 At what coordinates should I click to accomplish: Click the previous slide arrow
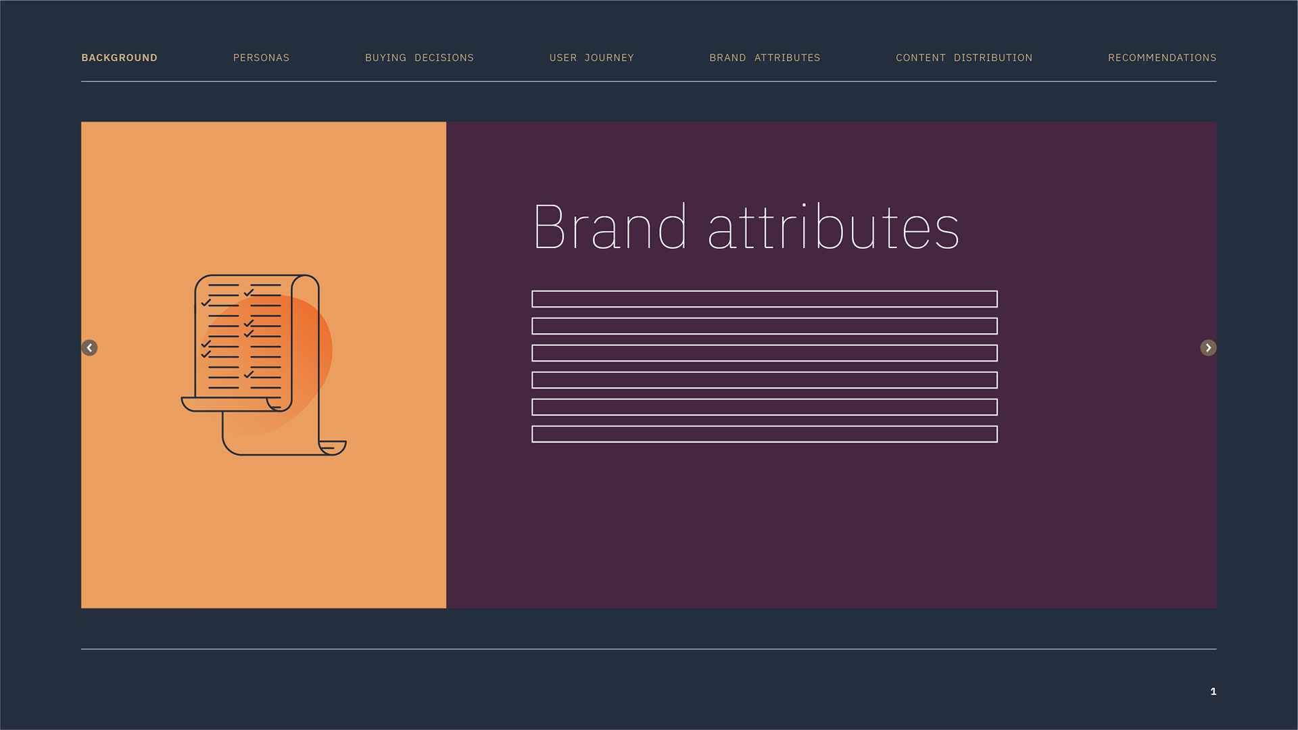(89, 347)
